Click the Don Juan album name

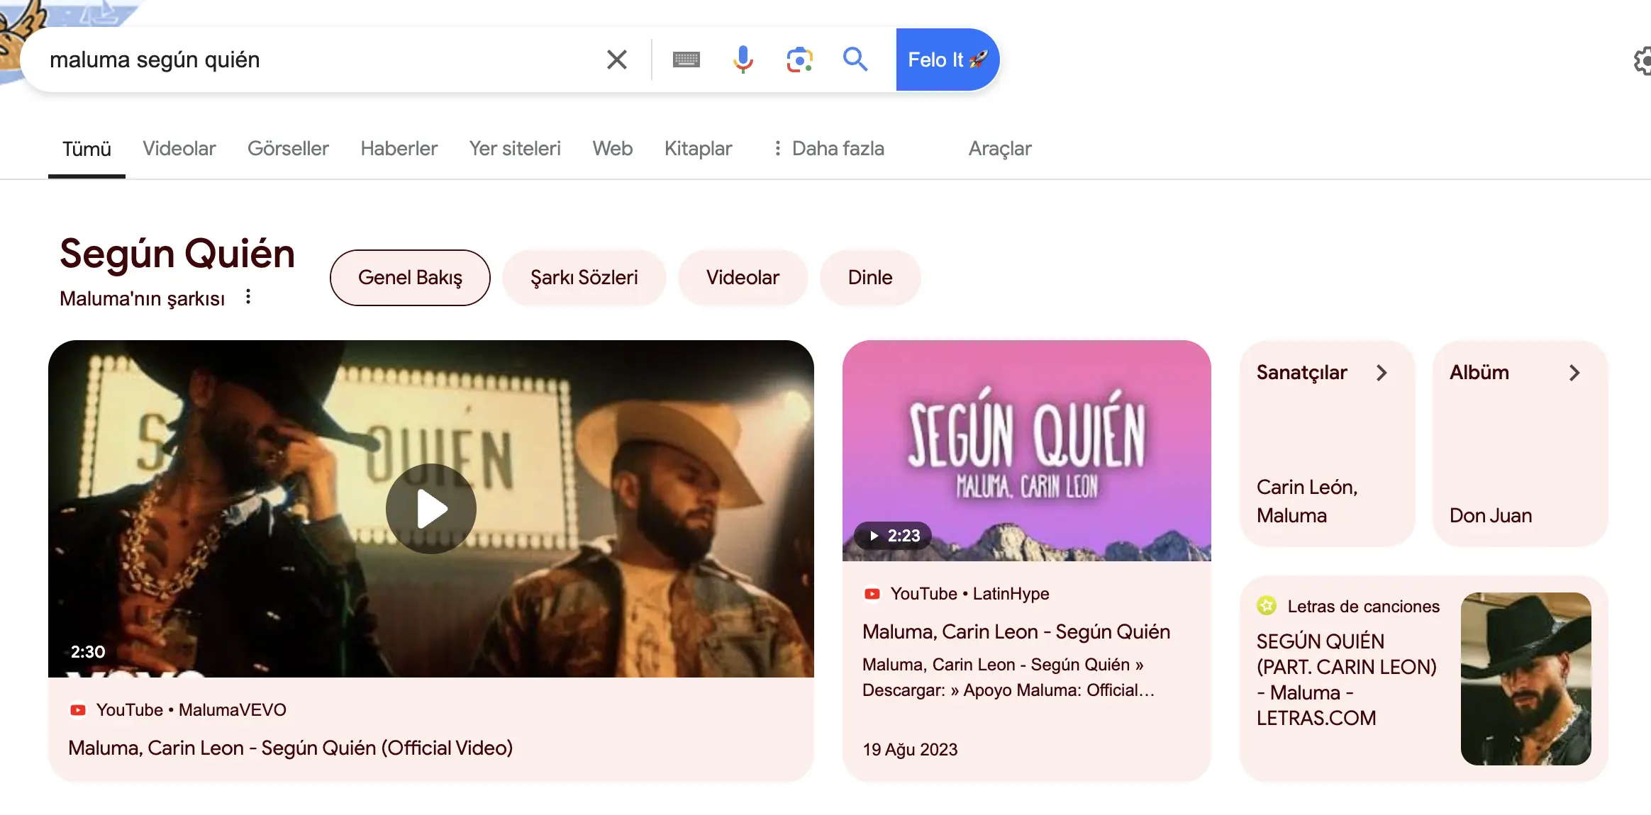pos(1491,516)
